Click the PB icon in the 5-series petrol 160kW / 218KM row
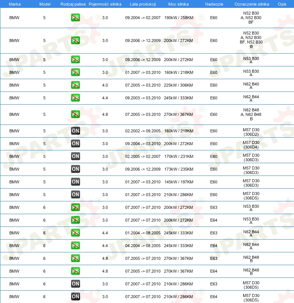The width and height of the screenshot is (294, 303). coord(75,72)
